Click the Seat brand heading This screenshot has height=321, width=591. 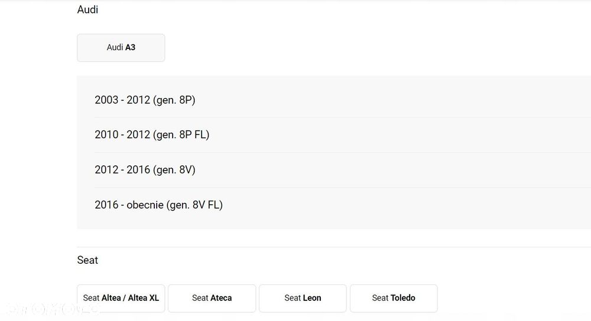point(87,260)
